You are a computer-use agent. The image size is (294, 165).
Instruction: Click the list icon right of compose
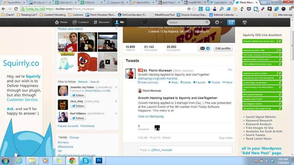(244, 22)
